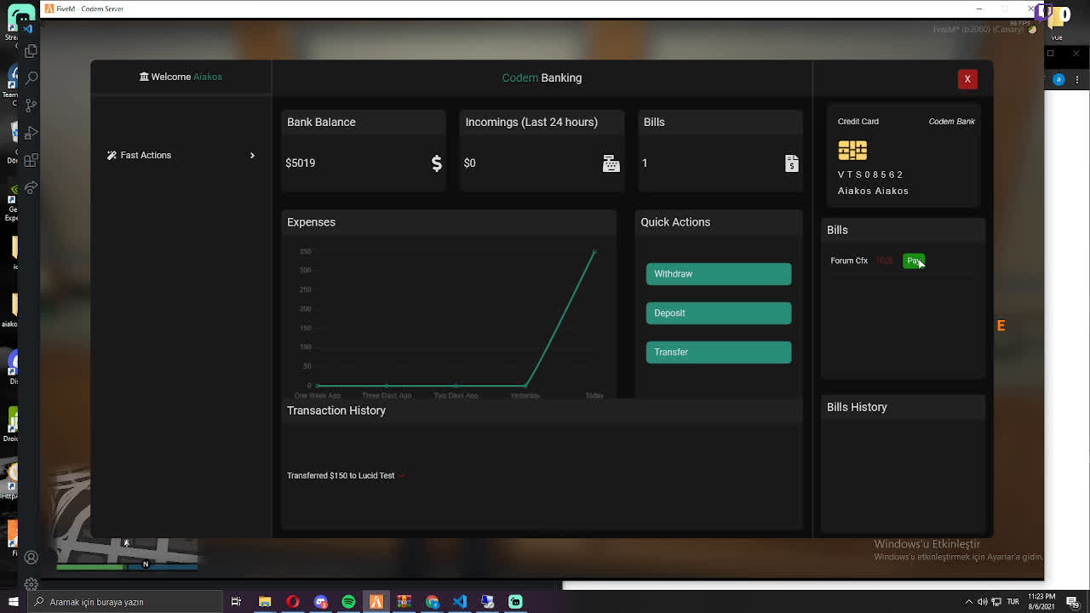The height and width of the screenshot is (613, 1090).
Task: Open the settings gear at the sidebar bottom
Action: click(x=32, y=584)
